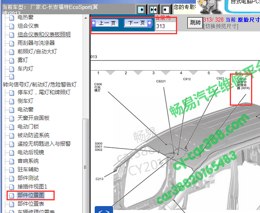Click the tree panel scrollbar thumb
The width and height of the screenshot is (260, 213).
coord(86,166)
